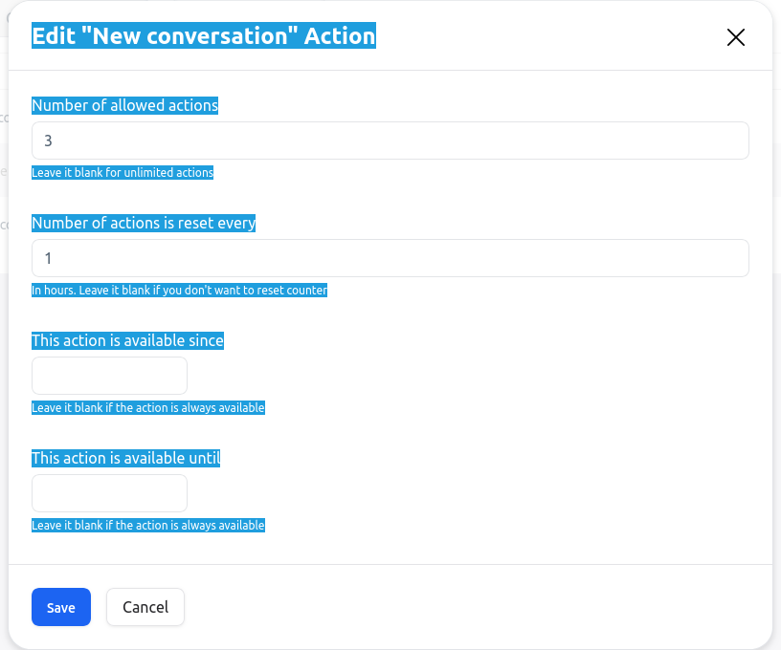Click the "Number of actions is reset every" label
Image resolution: width=781 pixels, height=650 pixels.
coord(144,224)
